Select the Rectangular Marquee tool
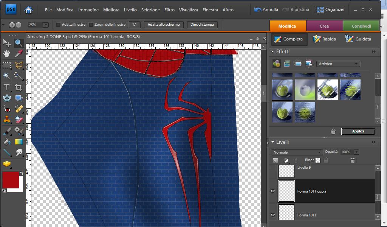The width and height of the screenshot is (387, 227). pyautogui.click(x=7, y=65)
